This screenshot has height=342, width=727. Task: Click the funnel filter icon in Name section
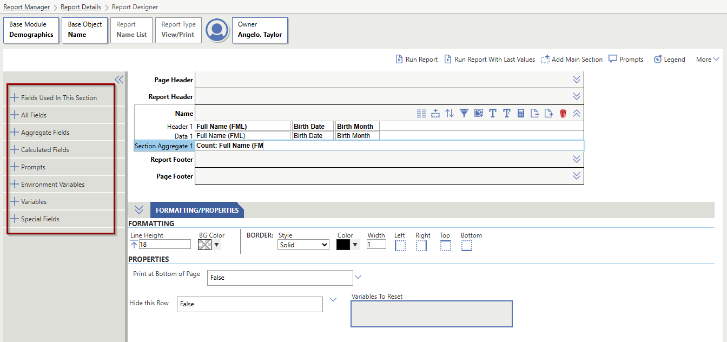pyautogui.click(x=464, y=113)
